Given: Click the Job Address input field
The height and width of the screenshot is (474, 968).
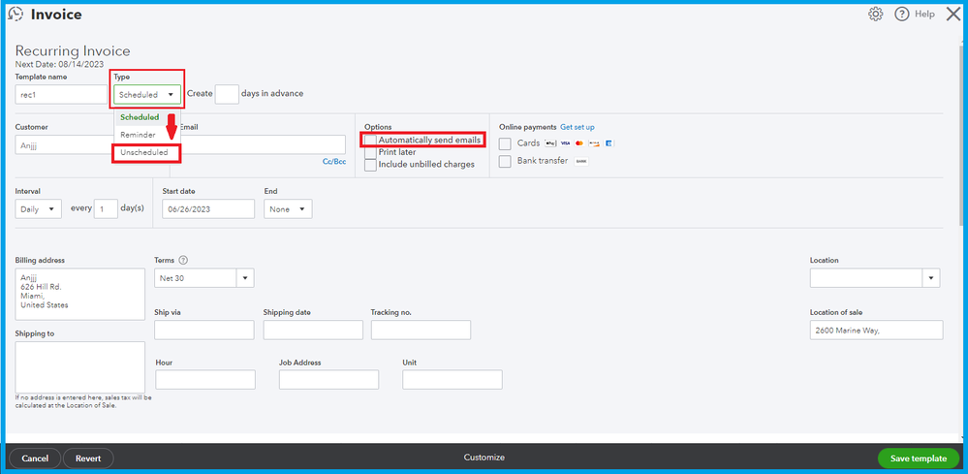Looking at the screenshot, I should 329,380.
